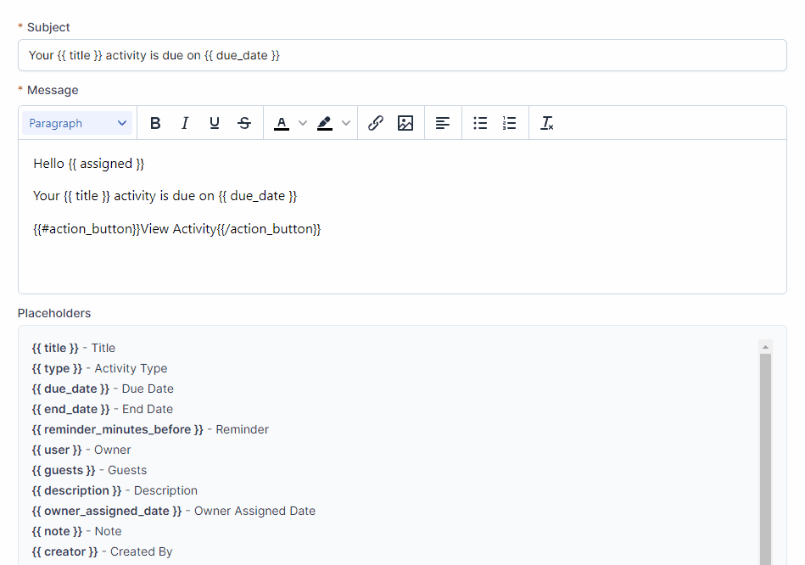The image size is (805, 565).
Task: Apply italic formatting to text
Action: (x=185, y=123)
